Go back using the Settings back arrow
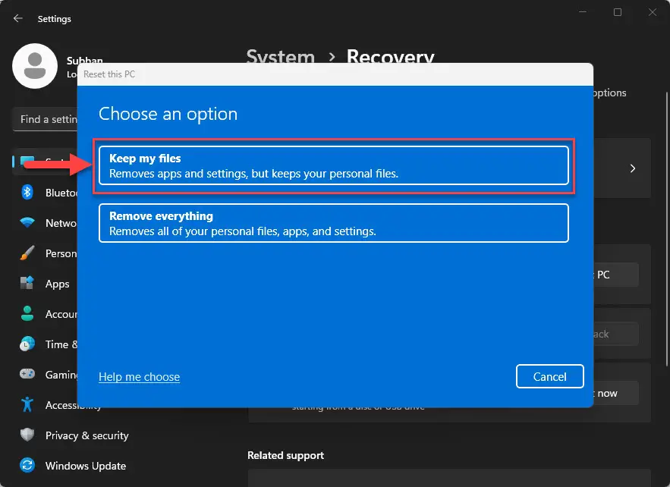Image resolution: width=670 pixels, height=487 pixels. (18, 18)
